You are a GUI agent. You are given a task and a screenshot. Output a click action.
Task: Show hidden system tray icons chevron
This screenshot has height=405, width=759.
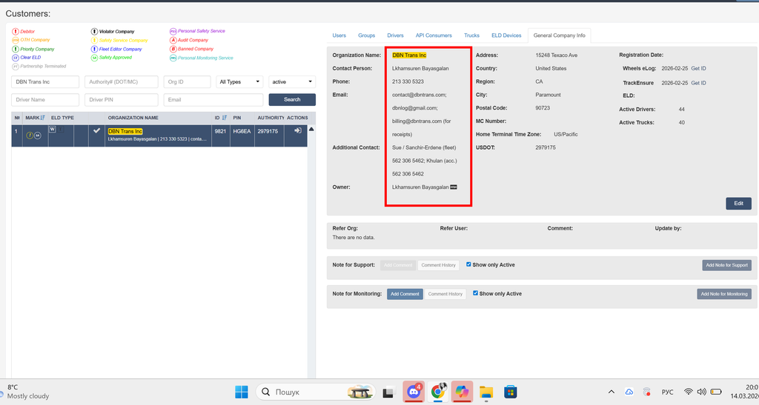[611, 392]
